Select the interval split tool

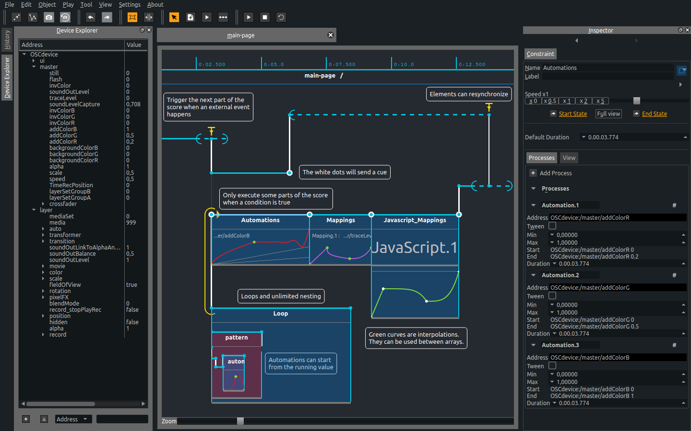coord(149,17)
